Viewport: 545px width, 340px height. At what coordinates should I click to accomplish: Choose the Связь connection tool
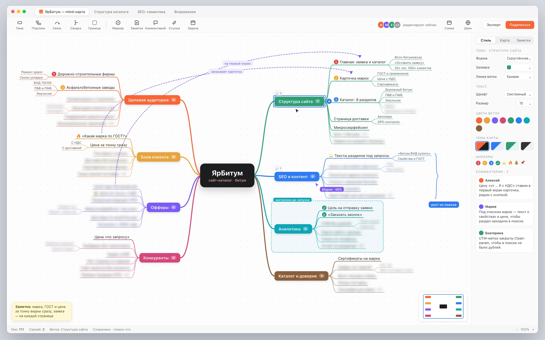coord(57,25)
